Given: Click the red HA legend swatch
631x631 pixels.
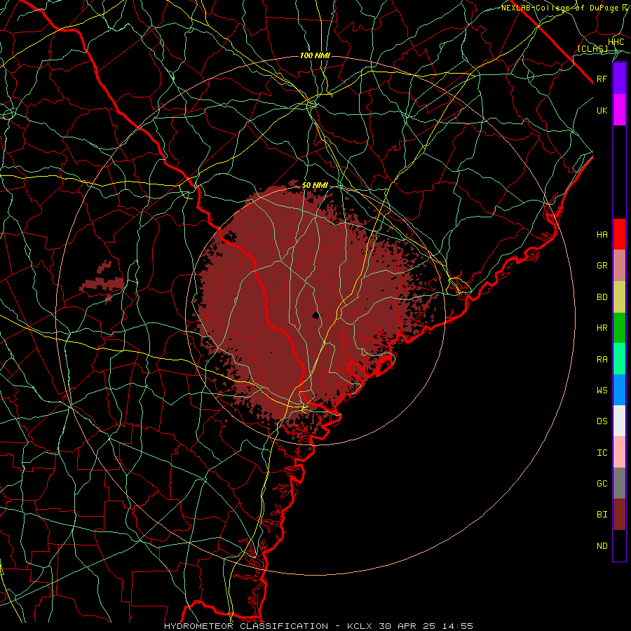Looking at the screenshot, I should point(619,234).
